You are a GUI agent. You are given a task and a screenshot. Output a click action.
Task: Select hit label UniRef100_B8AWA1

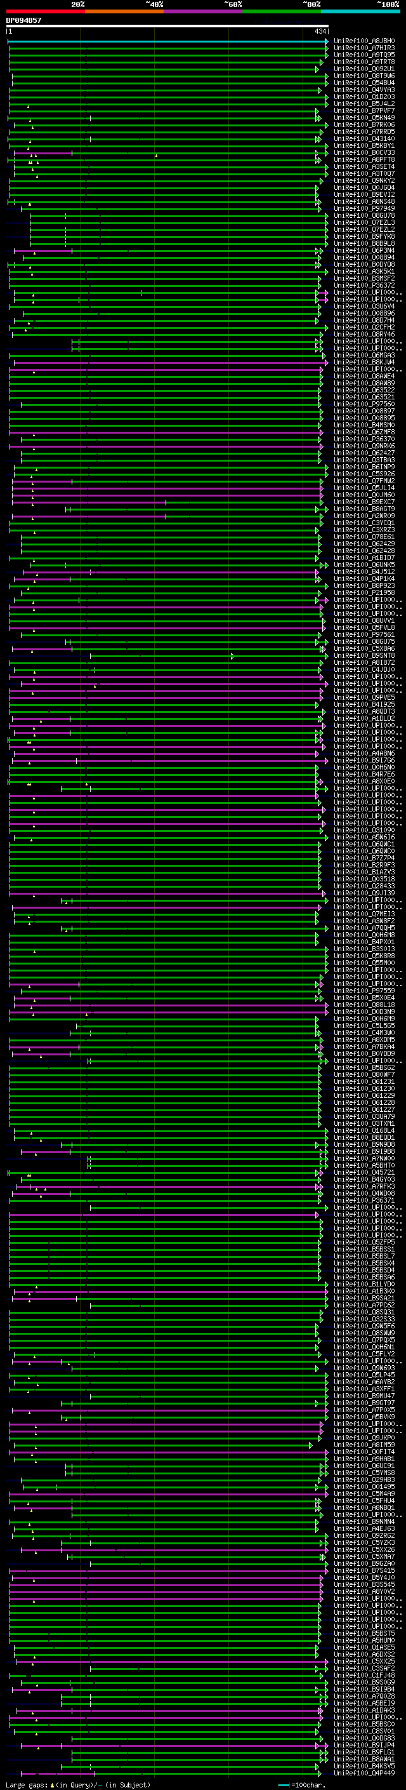pos(364,1759)
